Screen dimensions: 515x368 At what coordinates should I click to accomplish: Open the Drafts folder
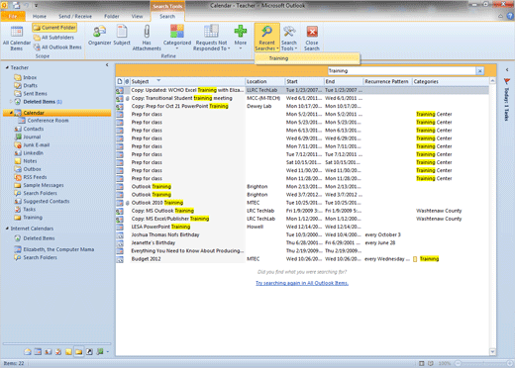(x=30, y=85)
